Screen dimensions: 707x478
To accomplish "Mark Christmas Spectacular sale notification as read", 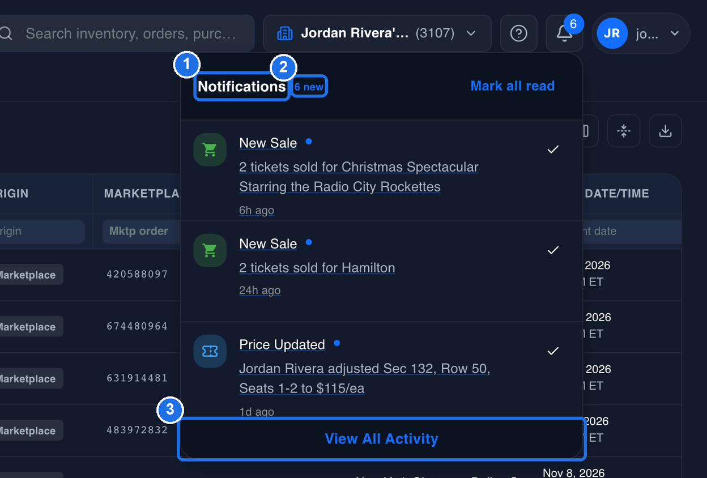I will [553, 150].
